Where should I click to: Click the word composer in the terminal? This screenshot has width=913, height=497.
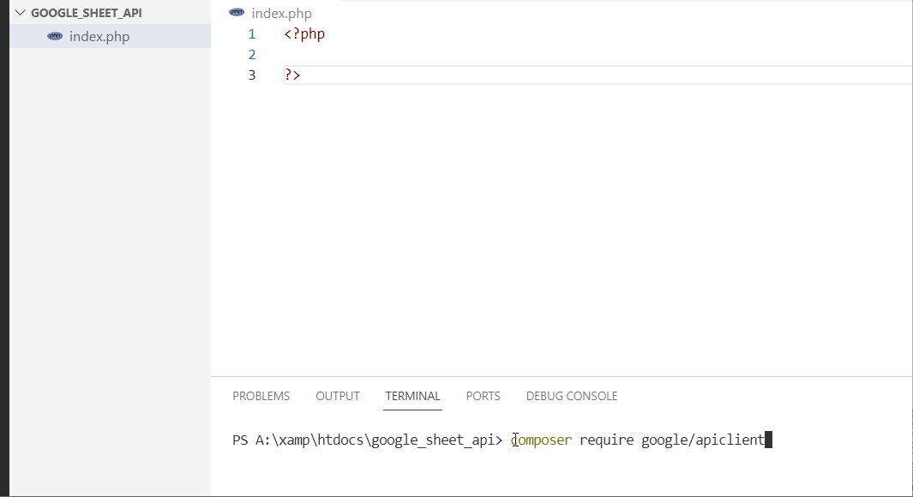[541, 439]
